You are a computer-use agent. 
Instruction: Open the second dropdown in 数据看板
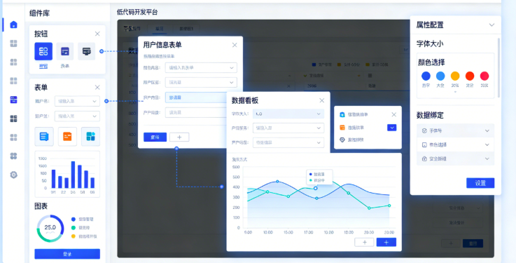pyautogui.click(x=288, y=128)
